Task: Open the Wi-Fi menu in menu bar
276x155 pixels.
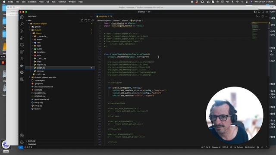Action: click(x=237, y=2)
